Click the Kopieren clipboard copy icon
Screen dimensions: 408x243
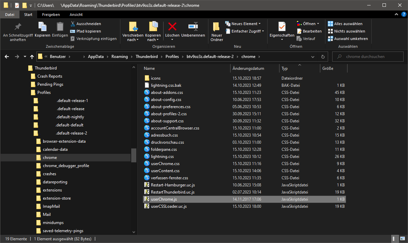[42, 27]
